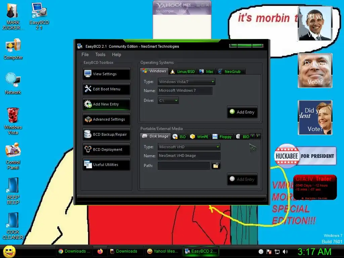Open Computer desktop icon

pyautogui.click(x=13, y=49)
